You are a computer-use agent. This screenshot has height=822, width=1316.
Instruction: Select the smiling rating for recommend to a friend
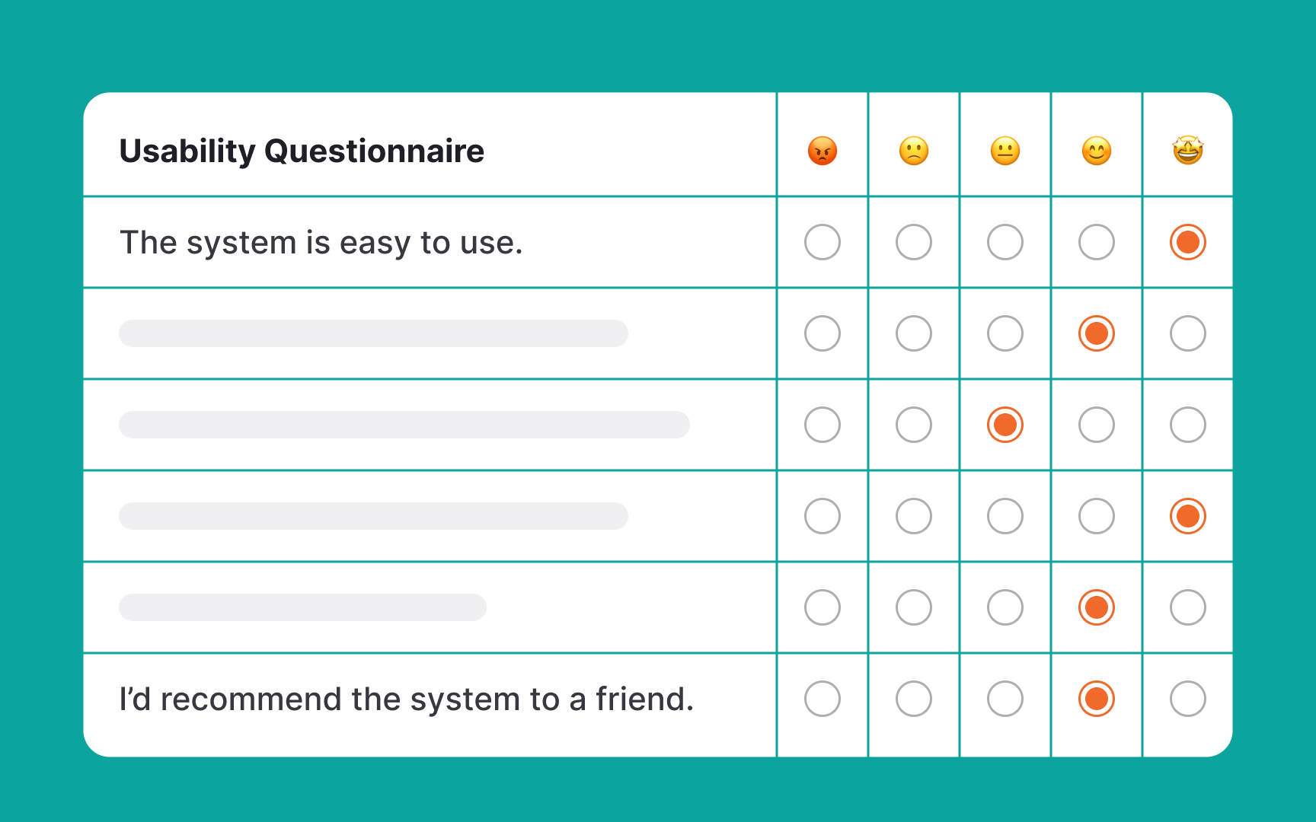click(1097, 698)
